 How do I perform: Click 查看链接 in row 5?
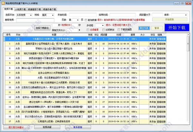[x=161, y=63]
